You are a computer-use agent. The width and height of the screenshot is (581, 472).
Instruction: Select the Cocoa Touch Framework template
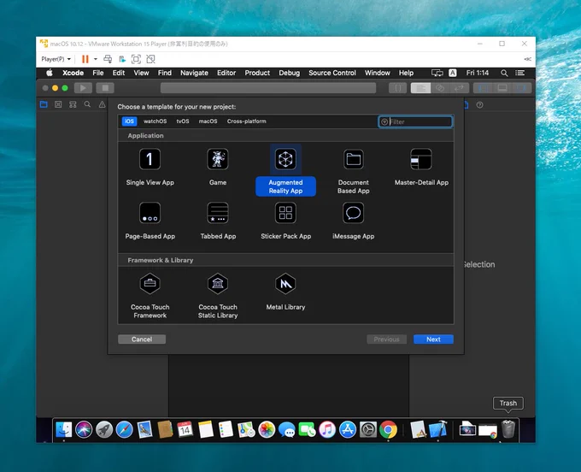150,296
